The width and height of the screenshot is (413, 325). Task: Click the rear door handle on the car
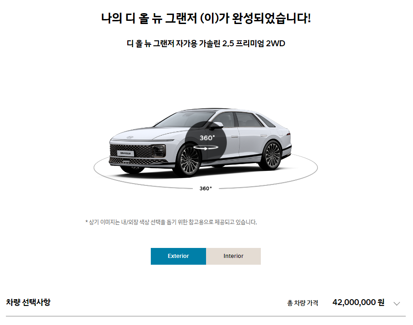[x=264, y=136]
